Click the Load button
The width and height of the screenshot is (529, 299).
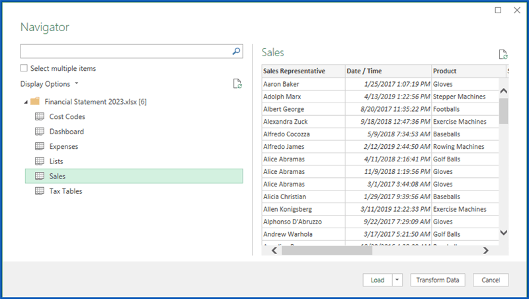(x=378, y=280)
